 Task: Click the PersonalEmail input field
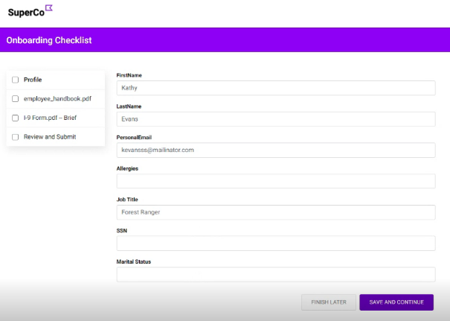(276, 150)
